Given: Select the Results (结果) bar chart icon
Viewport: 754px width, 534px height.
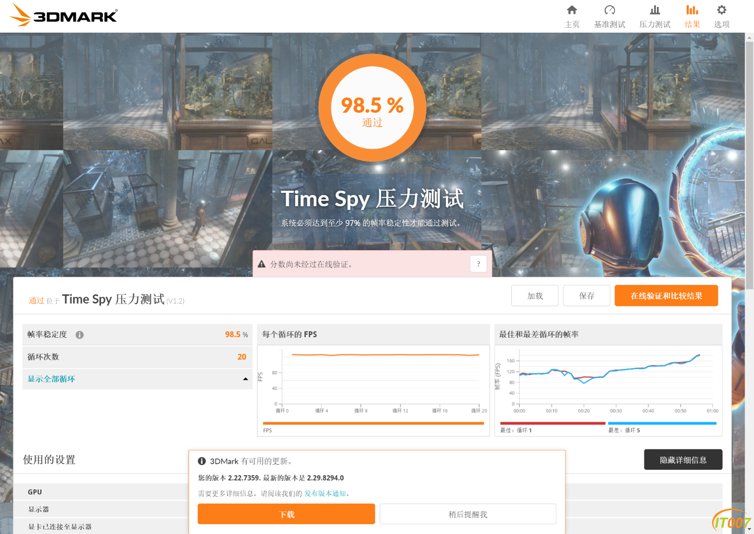Looking at the screenshot, I should pyautogui.click(x=692, y=10).
